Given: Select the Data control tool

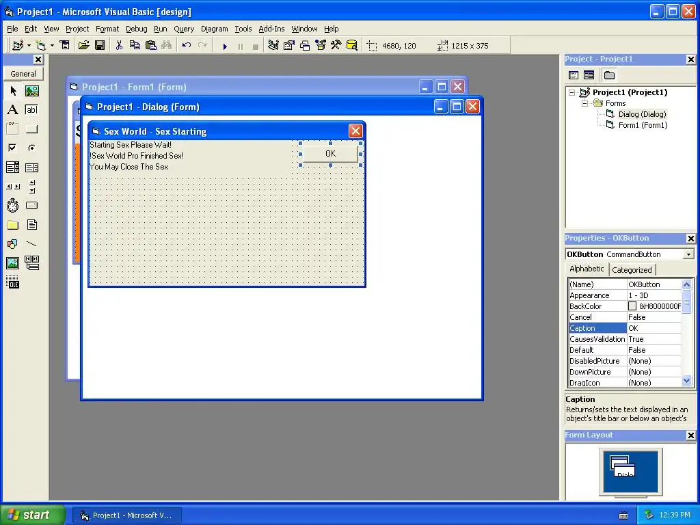Looking at the screenshot, I should coord(31,263).
